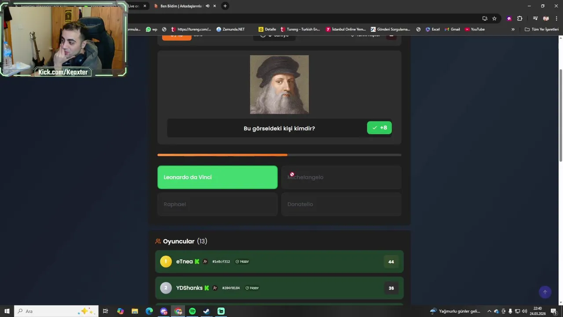
Task: Click the silver rank 2 badge
Action: (165, 288)
